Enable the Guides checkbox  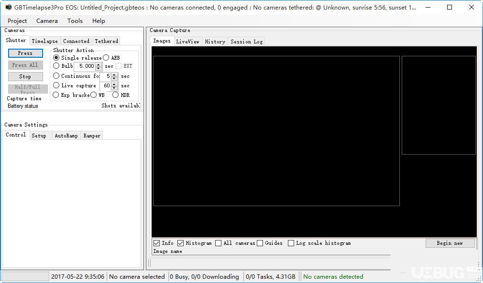tap(260, 243)
